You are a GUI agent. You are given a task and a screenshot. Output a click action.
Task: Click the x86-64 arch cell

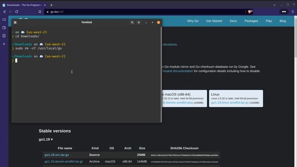point(127,161)
